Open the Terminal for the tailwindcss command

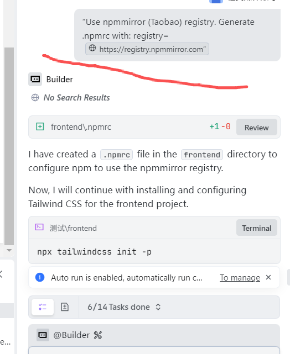tap(257, 228)
